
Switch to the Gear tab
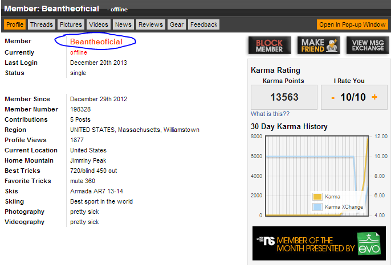pos(177,24)
